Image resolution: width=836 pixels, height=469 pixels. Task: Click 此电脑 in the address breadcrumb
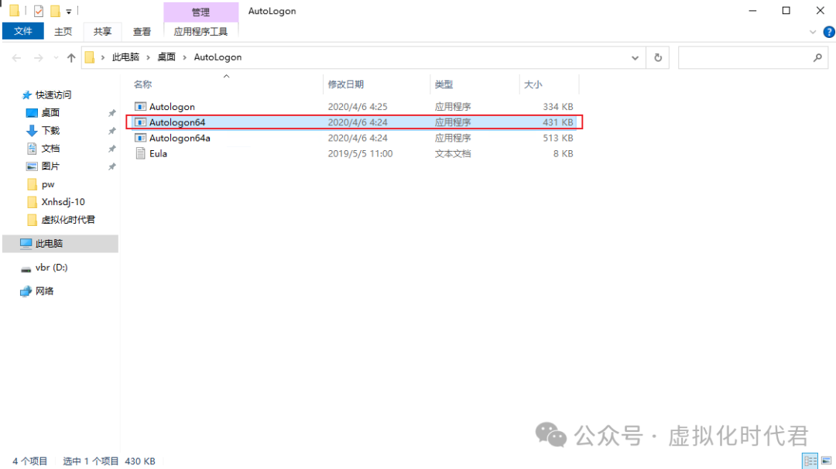[x=125, y=57]
